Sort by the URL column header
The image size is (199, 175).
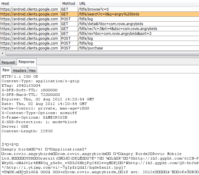pyautogui.click(x=138, y=3)
